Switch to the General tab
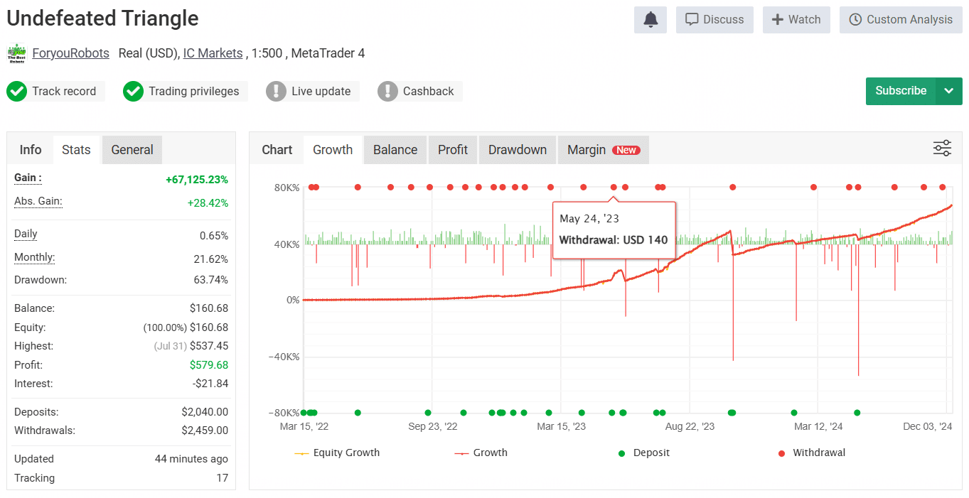 [x=132, y=150]
